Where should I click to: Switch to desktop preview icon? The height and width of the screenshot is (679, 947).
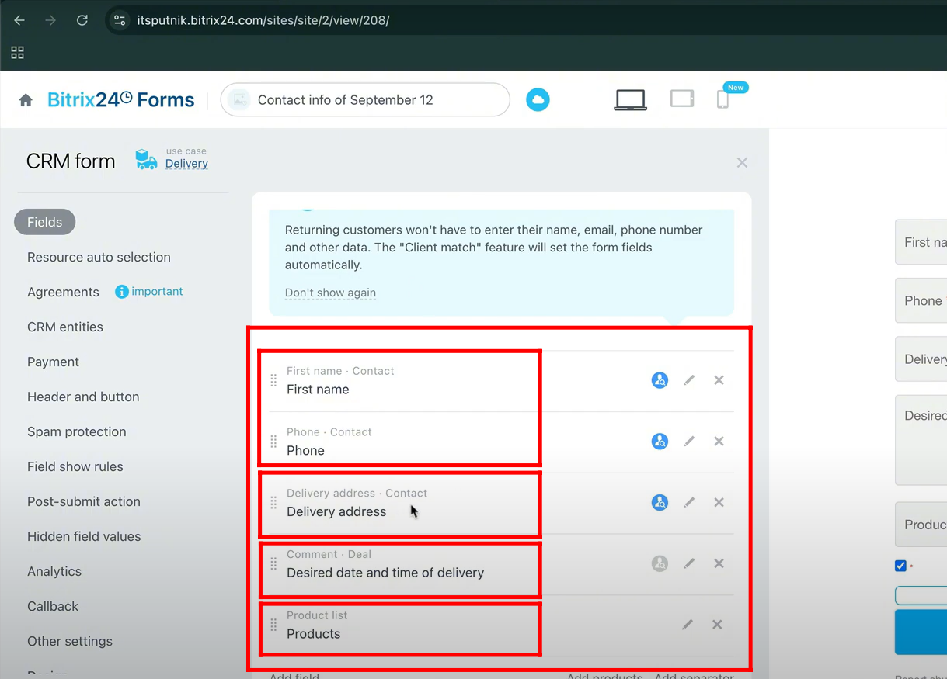[630, 99]
